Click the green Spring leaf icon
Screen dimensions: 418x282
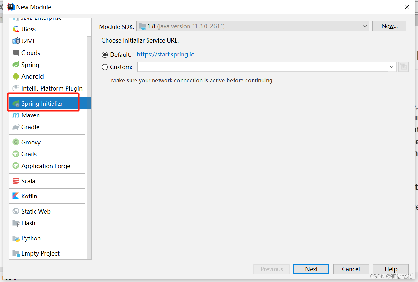click(16, 65)
